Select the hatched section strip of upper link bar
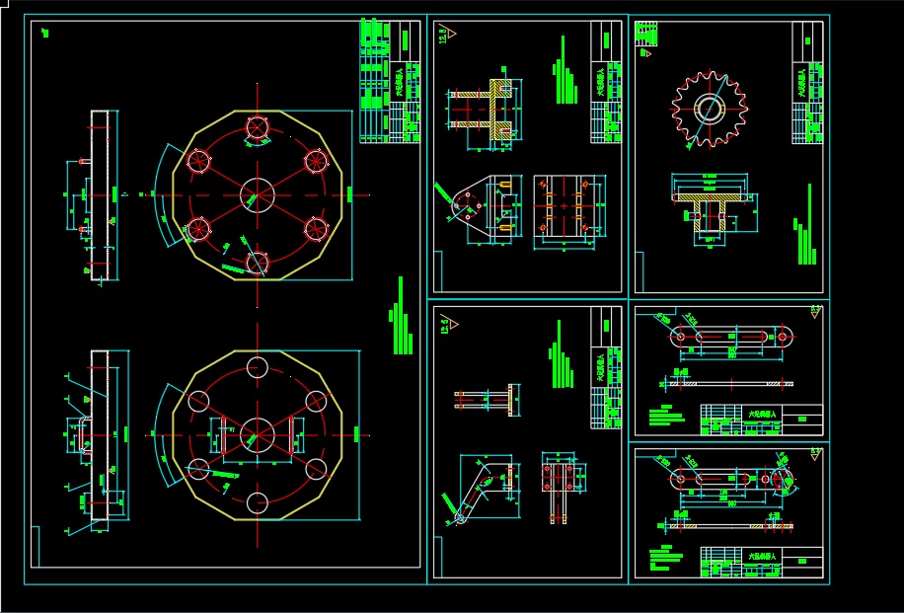The width and height of the screenshot is (904, 613). click(x=731, y=383)
